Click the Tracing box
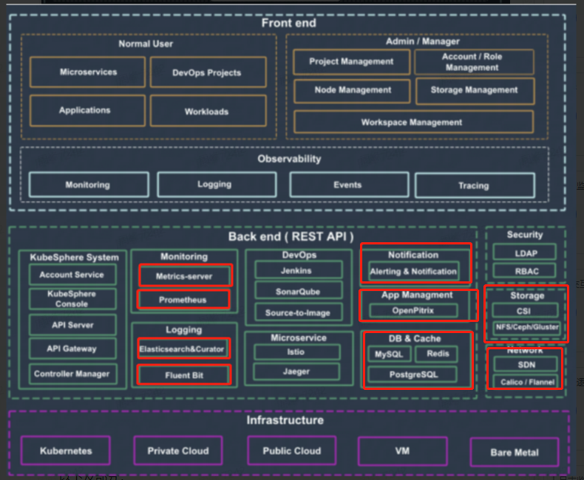 tap(475, 185)
